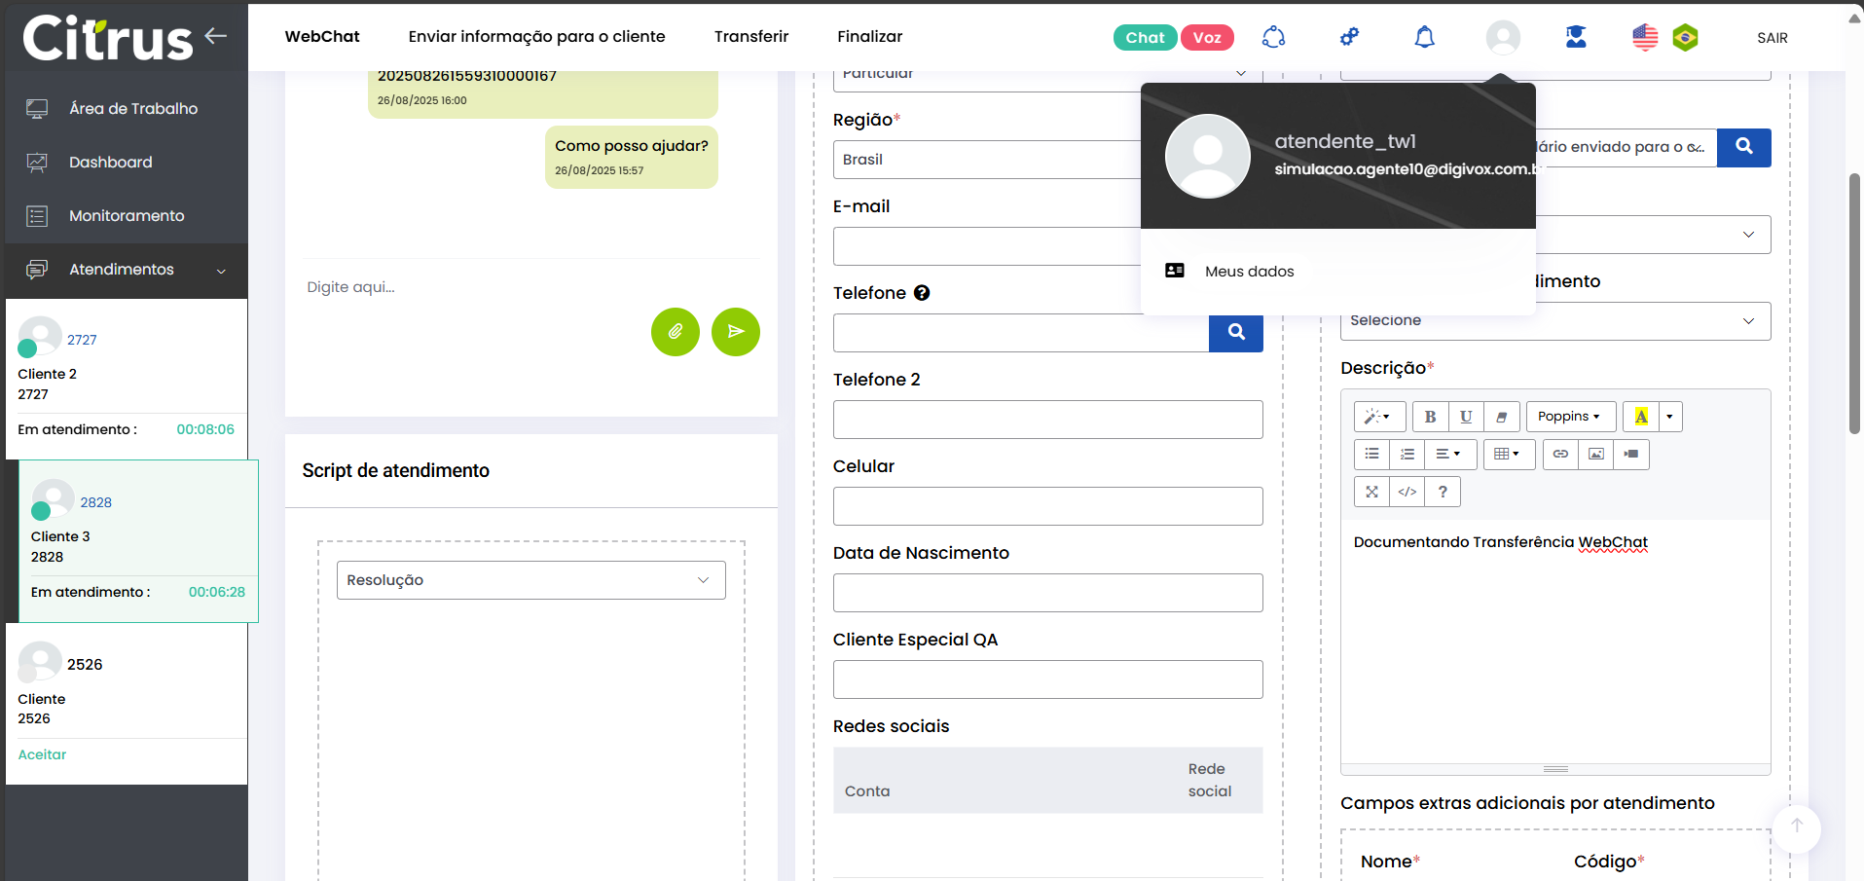Click the Aceitar link for client 2526

[42, 754]
